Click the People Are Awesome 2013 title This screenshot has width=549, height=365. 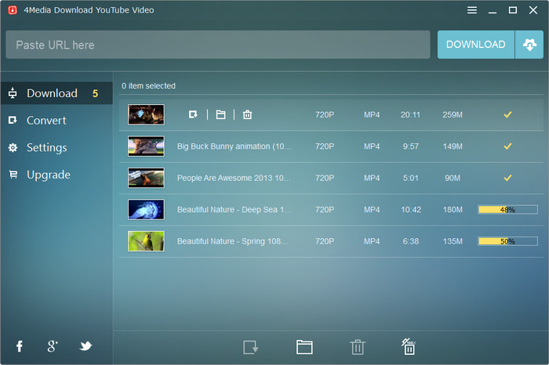click(x=234, y=178)
